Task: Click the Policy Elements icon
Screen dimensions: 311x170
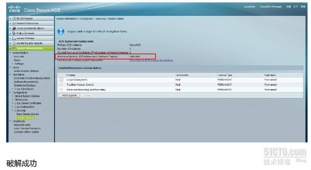Action: 14,33
